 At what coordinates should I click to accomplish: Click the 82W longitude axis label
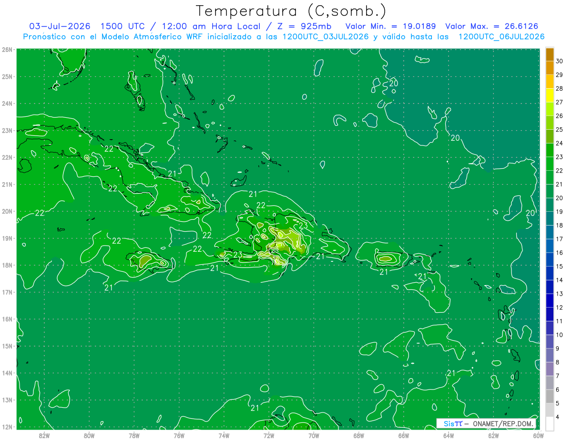coord(44,435)
